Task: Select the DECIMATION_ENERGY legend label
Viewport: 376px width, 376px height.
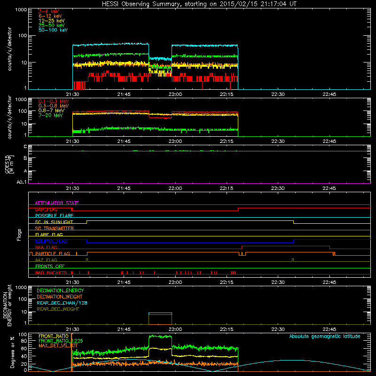Action: click(60, 290)
